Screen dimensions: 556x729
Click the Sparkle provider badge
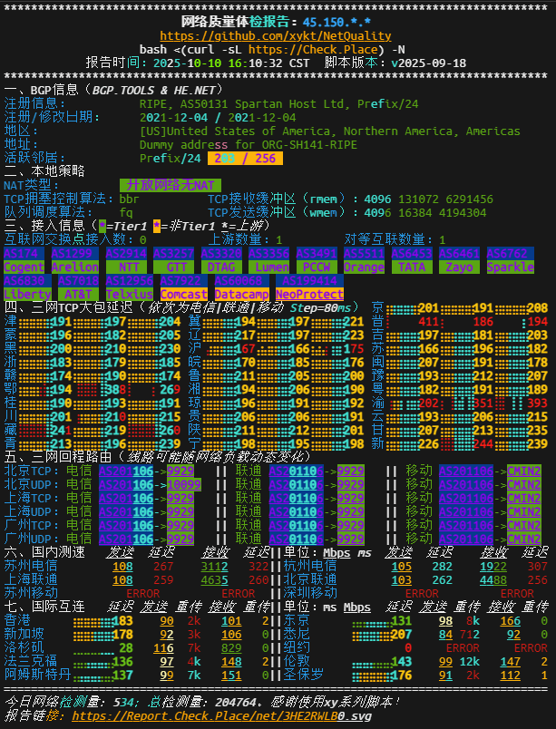[x=511, y=267]
